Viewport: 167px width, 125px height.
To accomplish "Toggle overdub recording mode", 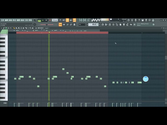I will (x=71, y=20).
